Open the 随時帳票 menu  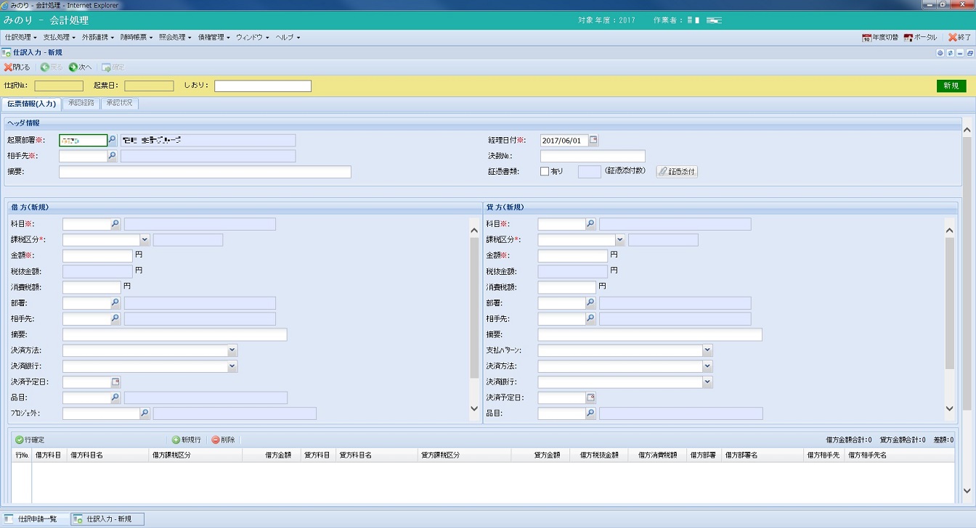pyautogui.click(x=136, y=37)
